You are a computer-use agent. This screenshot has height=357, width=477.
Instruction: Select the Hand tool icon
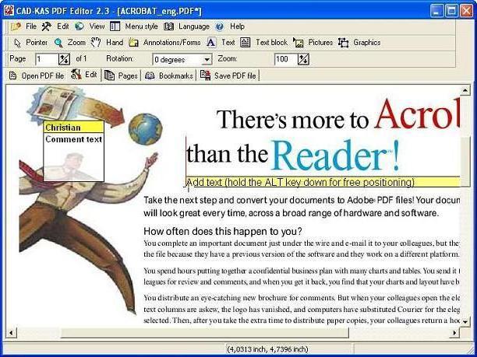pyautogui.click(x=96, y=43)
